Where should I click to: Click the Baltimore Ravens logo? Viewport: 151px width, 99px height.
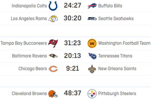coord(53,56)
